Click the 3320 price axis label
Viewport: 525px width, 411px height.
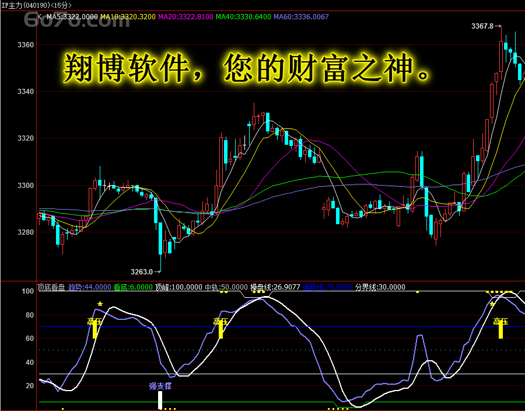tap(26, 138)
